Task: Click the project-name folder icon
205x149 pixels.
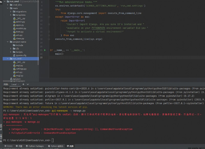Action: [x=11, y=42]
